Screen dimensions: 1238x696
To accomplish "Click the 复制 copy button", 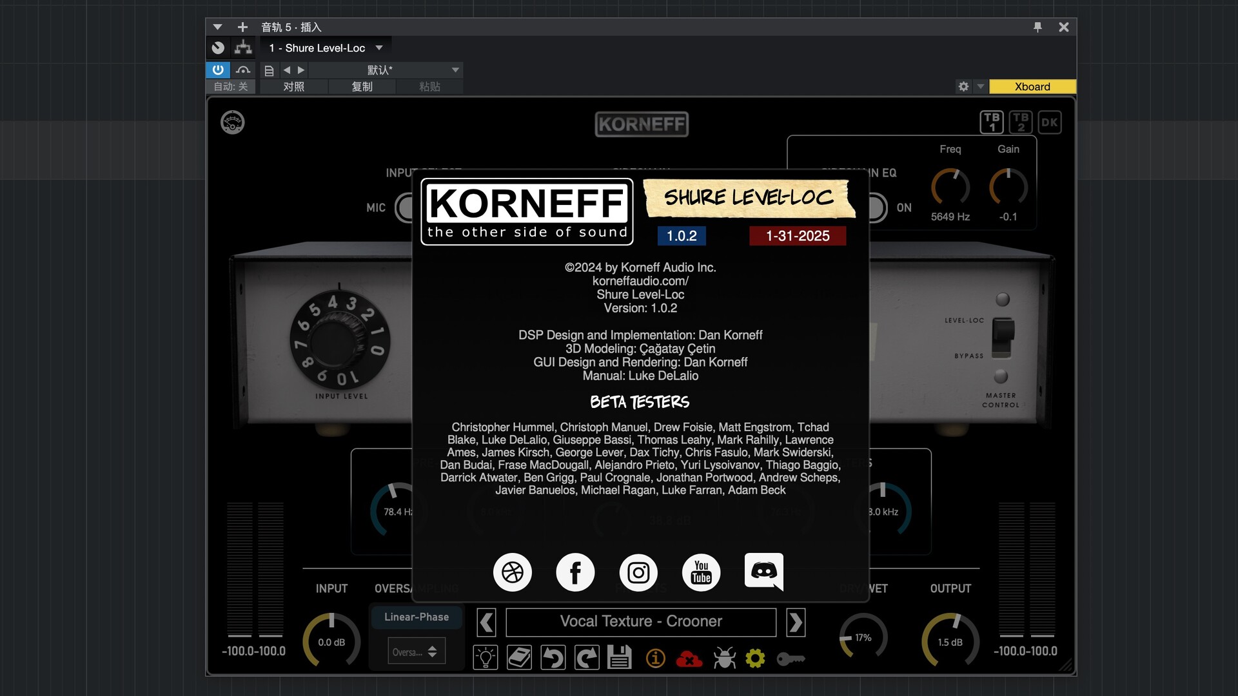I will tap(362, 86).
